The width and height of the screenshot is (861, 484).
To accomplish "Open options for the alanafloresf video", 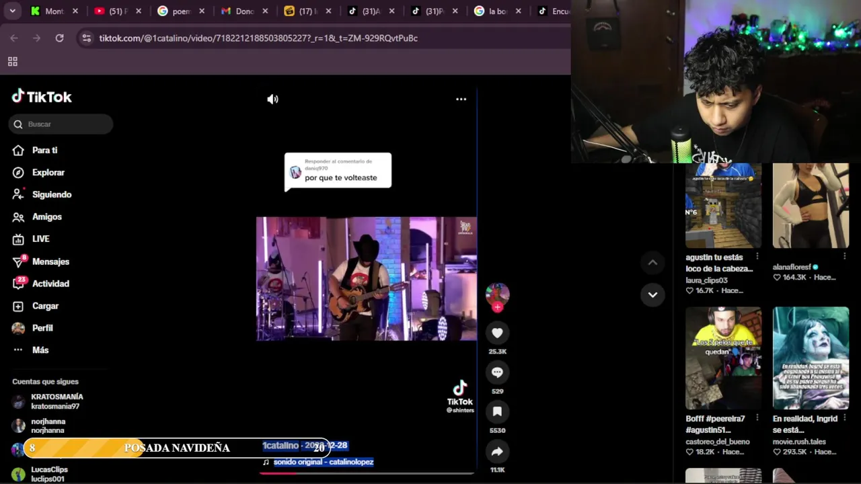I will click(x=845, y=257).
